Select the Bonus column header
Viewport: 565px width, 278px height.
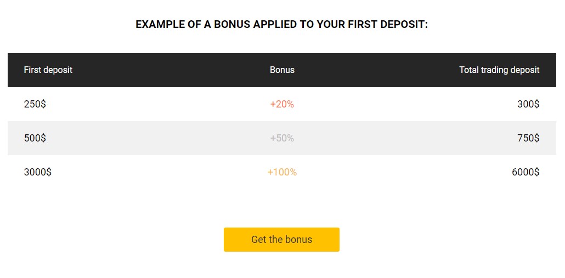pyautogui.click(x=282, y=70)
